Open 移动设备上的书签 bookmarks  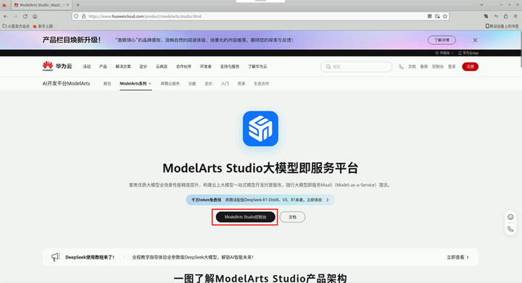502,26
